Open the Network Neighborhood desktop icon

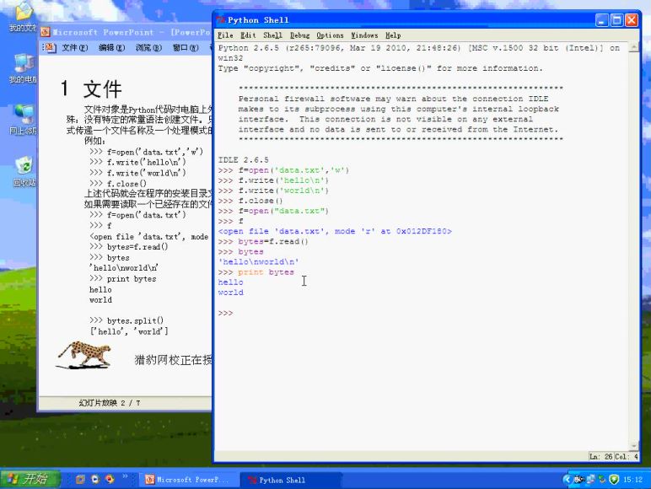coord(23,120)
